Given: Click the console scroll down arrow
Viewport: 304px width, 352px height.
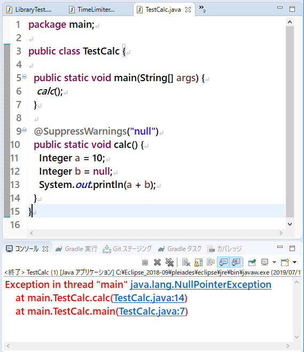Looking at the screenshot, I should tap(297, 337).
